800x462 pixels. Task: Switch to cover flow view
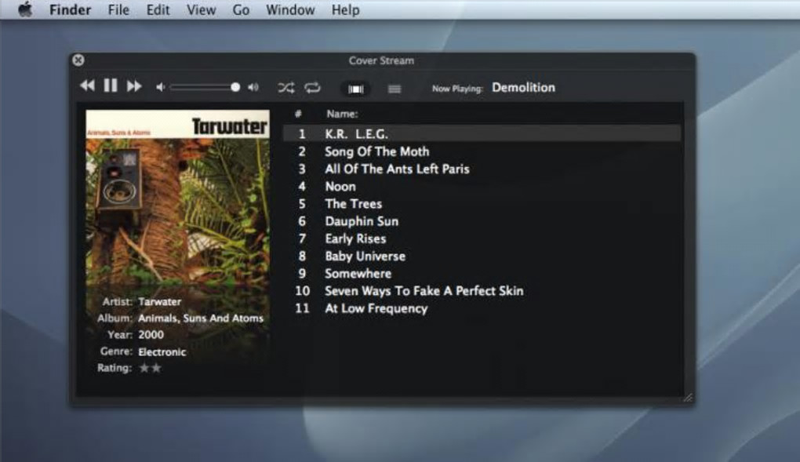point(355,89)
